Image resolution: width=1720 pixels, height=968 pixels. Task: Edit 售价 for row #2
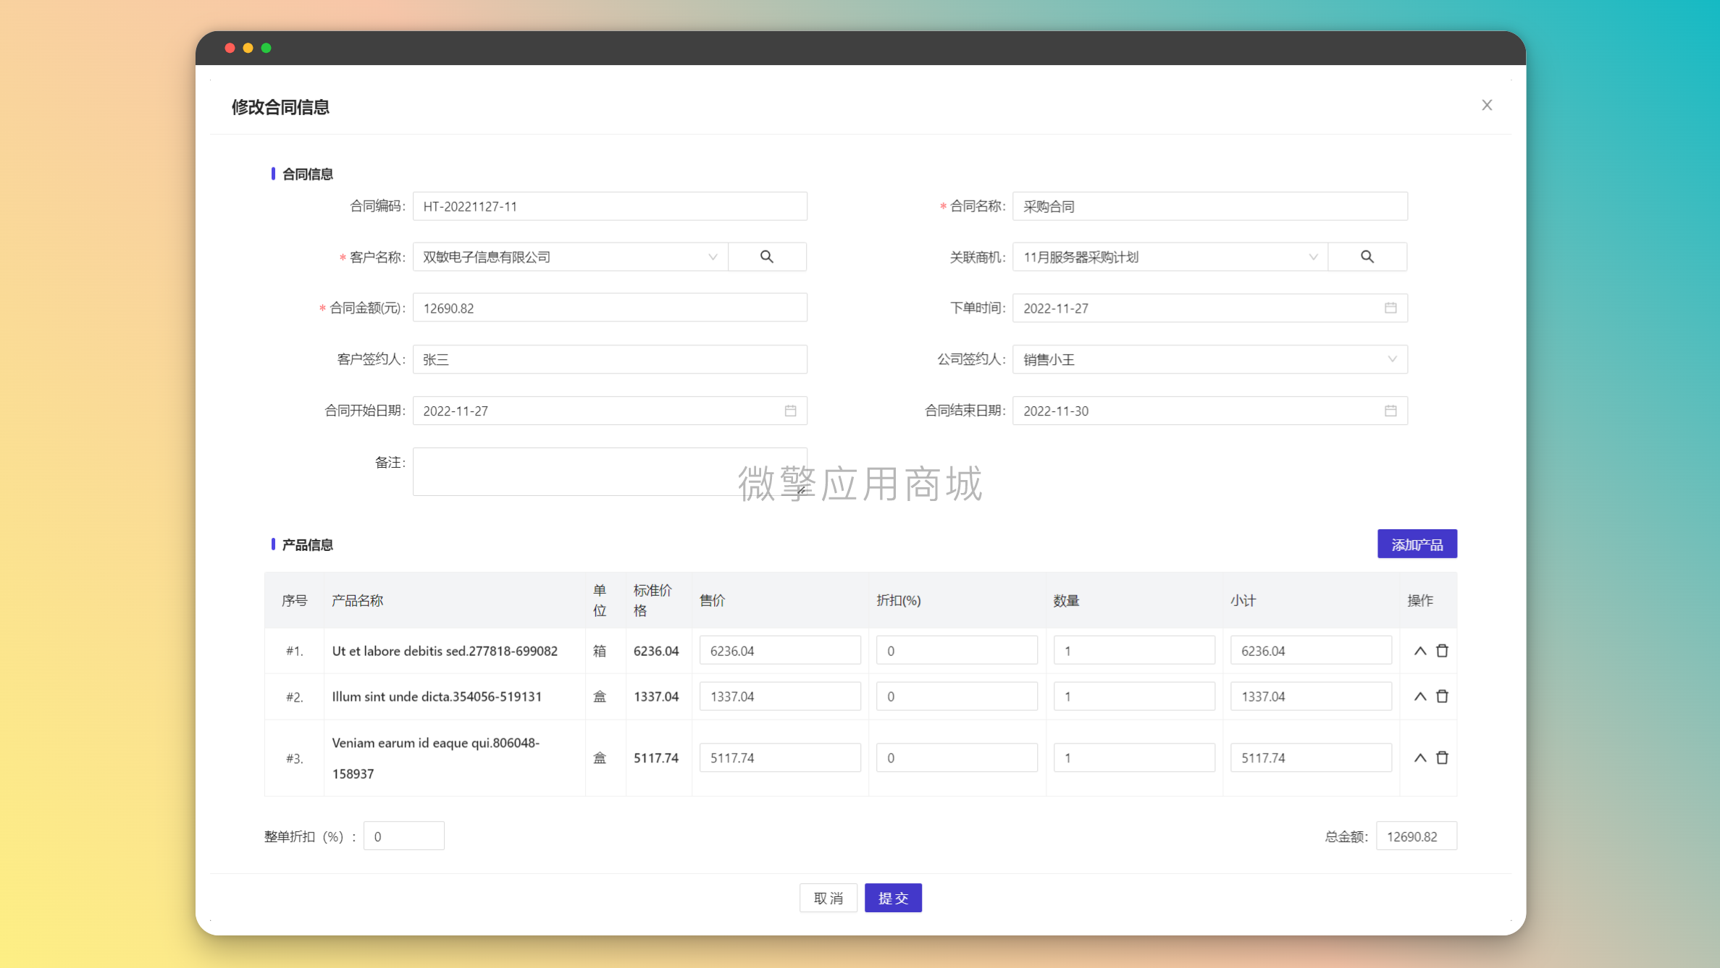pyautogui.click(x=780, y=696)
